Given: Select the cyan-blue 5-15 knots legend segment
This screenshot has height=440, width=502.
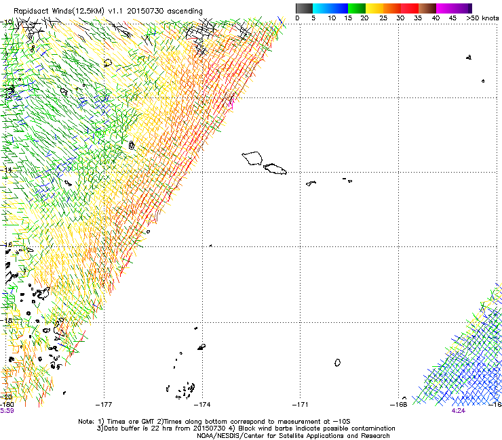Looking at the screenshot, I should click(x=330, y=8).
